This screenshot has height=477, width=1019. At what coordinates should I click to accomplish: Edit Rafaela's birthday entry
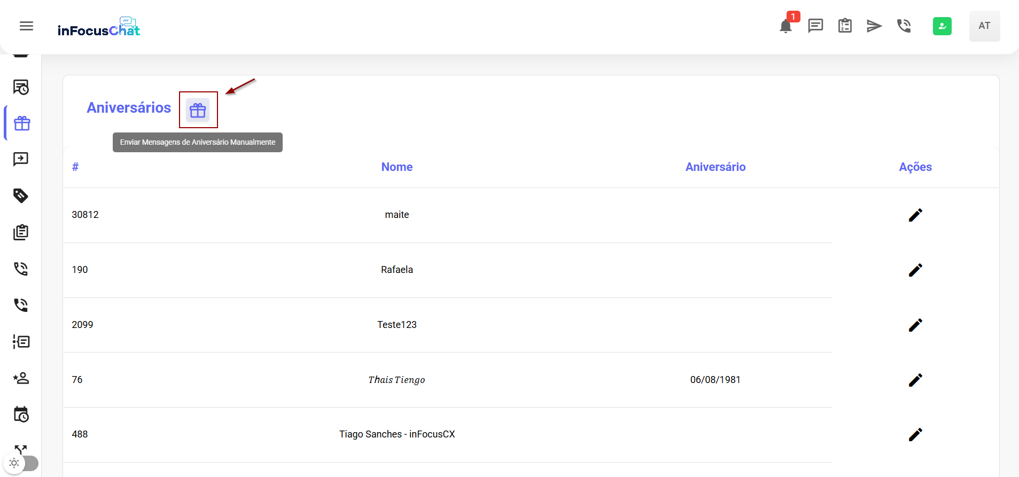point(915,270)
